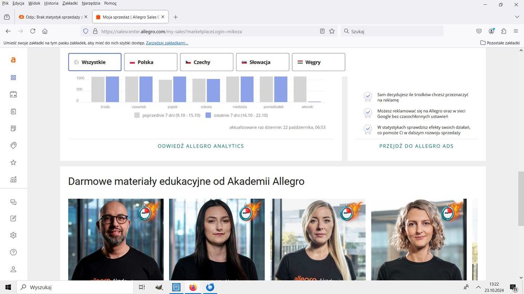Image resolution: width=524 pixels, height=294 pixels.
Task: Open the dashboard grid icon in sidebar
Action: click(13, 77)
